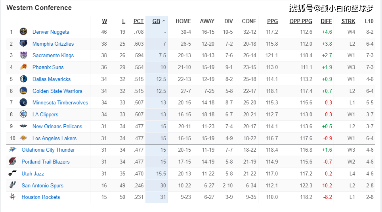This screenshot has height=212, width=382.
Task: Open the Minnesota Timberwolves team link
Action: click(x=60, y=102)
